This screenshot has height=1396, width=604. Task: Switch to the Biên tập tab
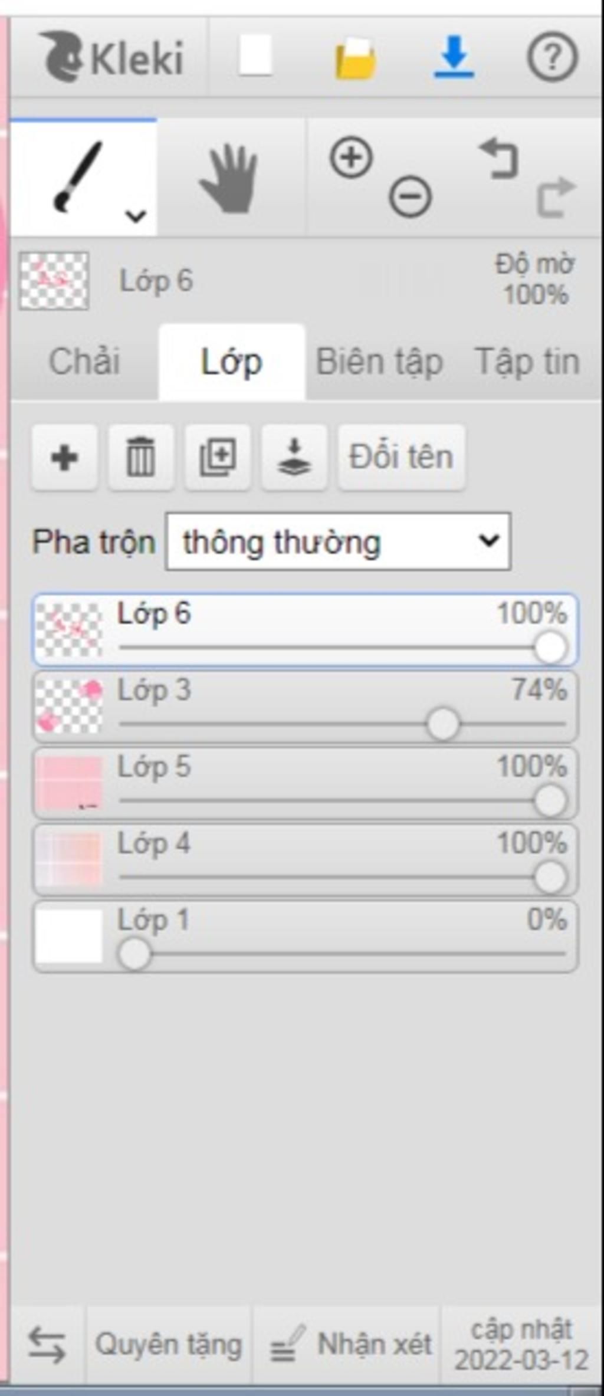click(380, 362)
